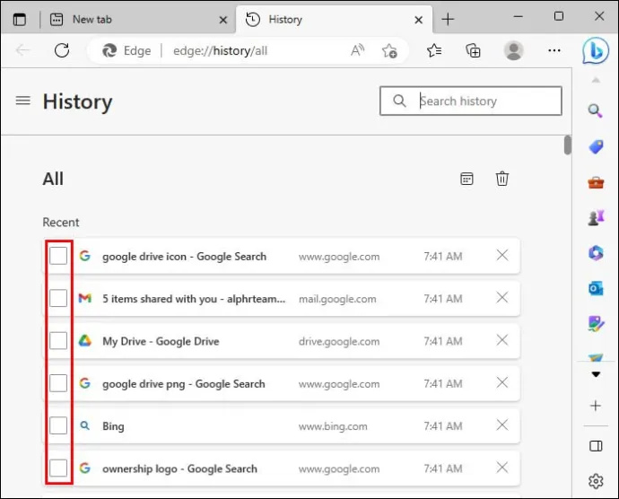
Task: Open the sidebar Tools briefcase icon
Action: pos(596,182)
